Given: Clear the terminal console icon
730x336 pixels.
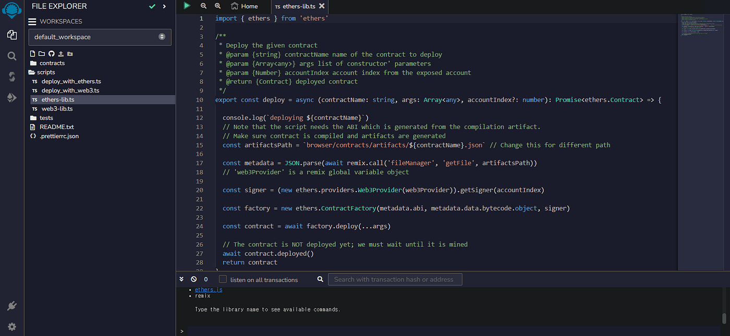Looking at the screenshot, I should click(193, 279).
